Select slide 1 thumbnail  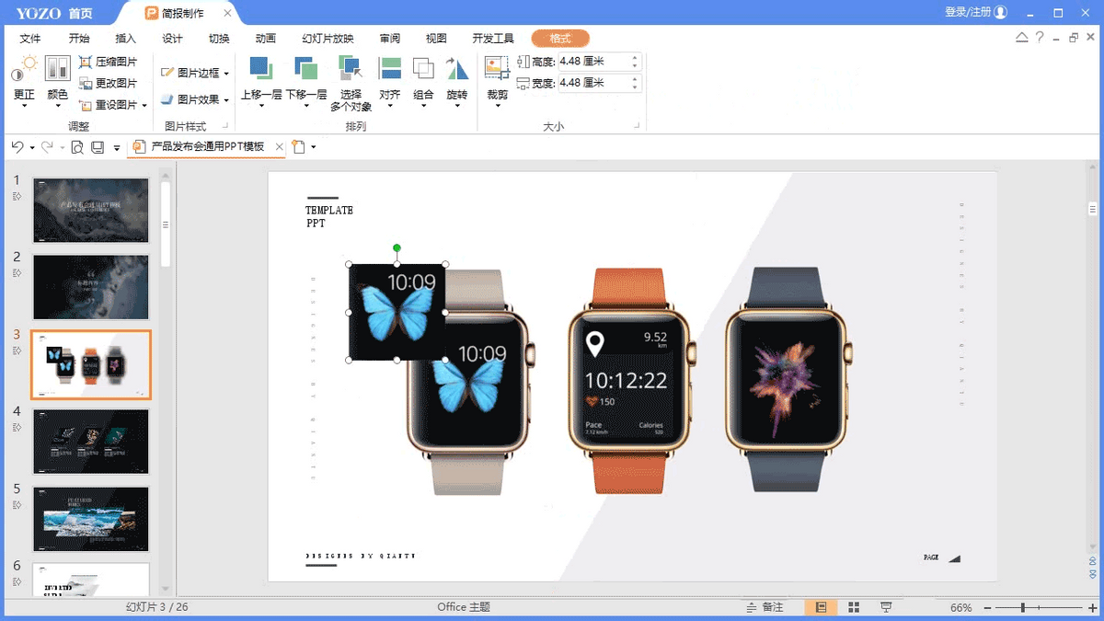pos(91,210)
